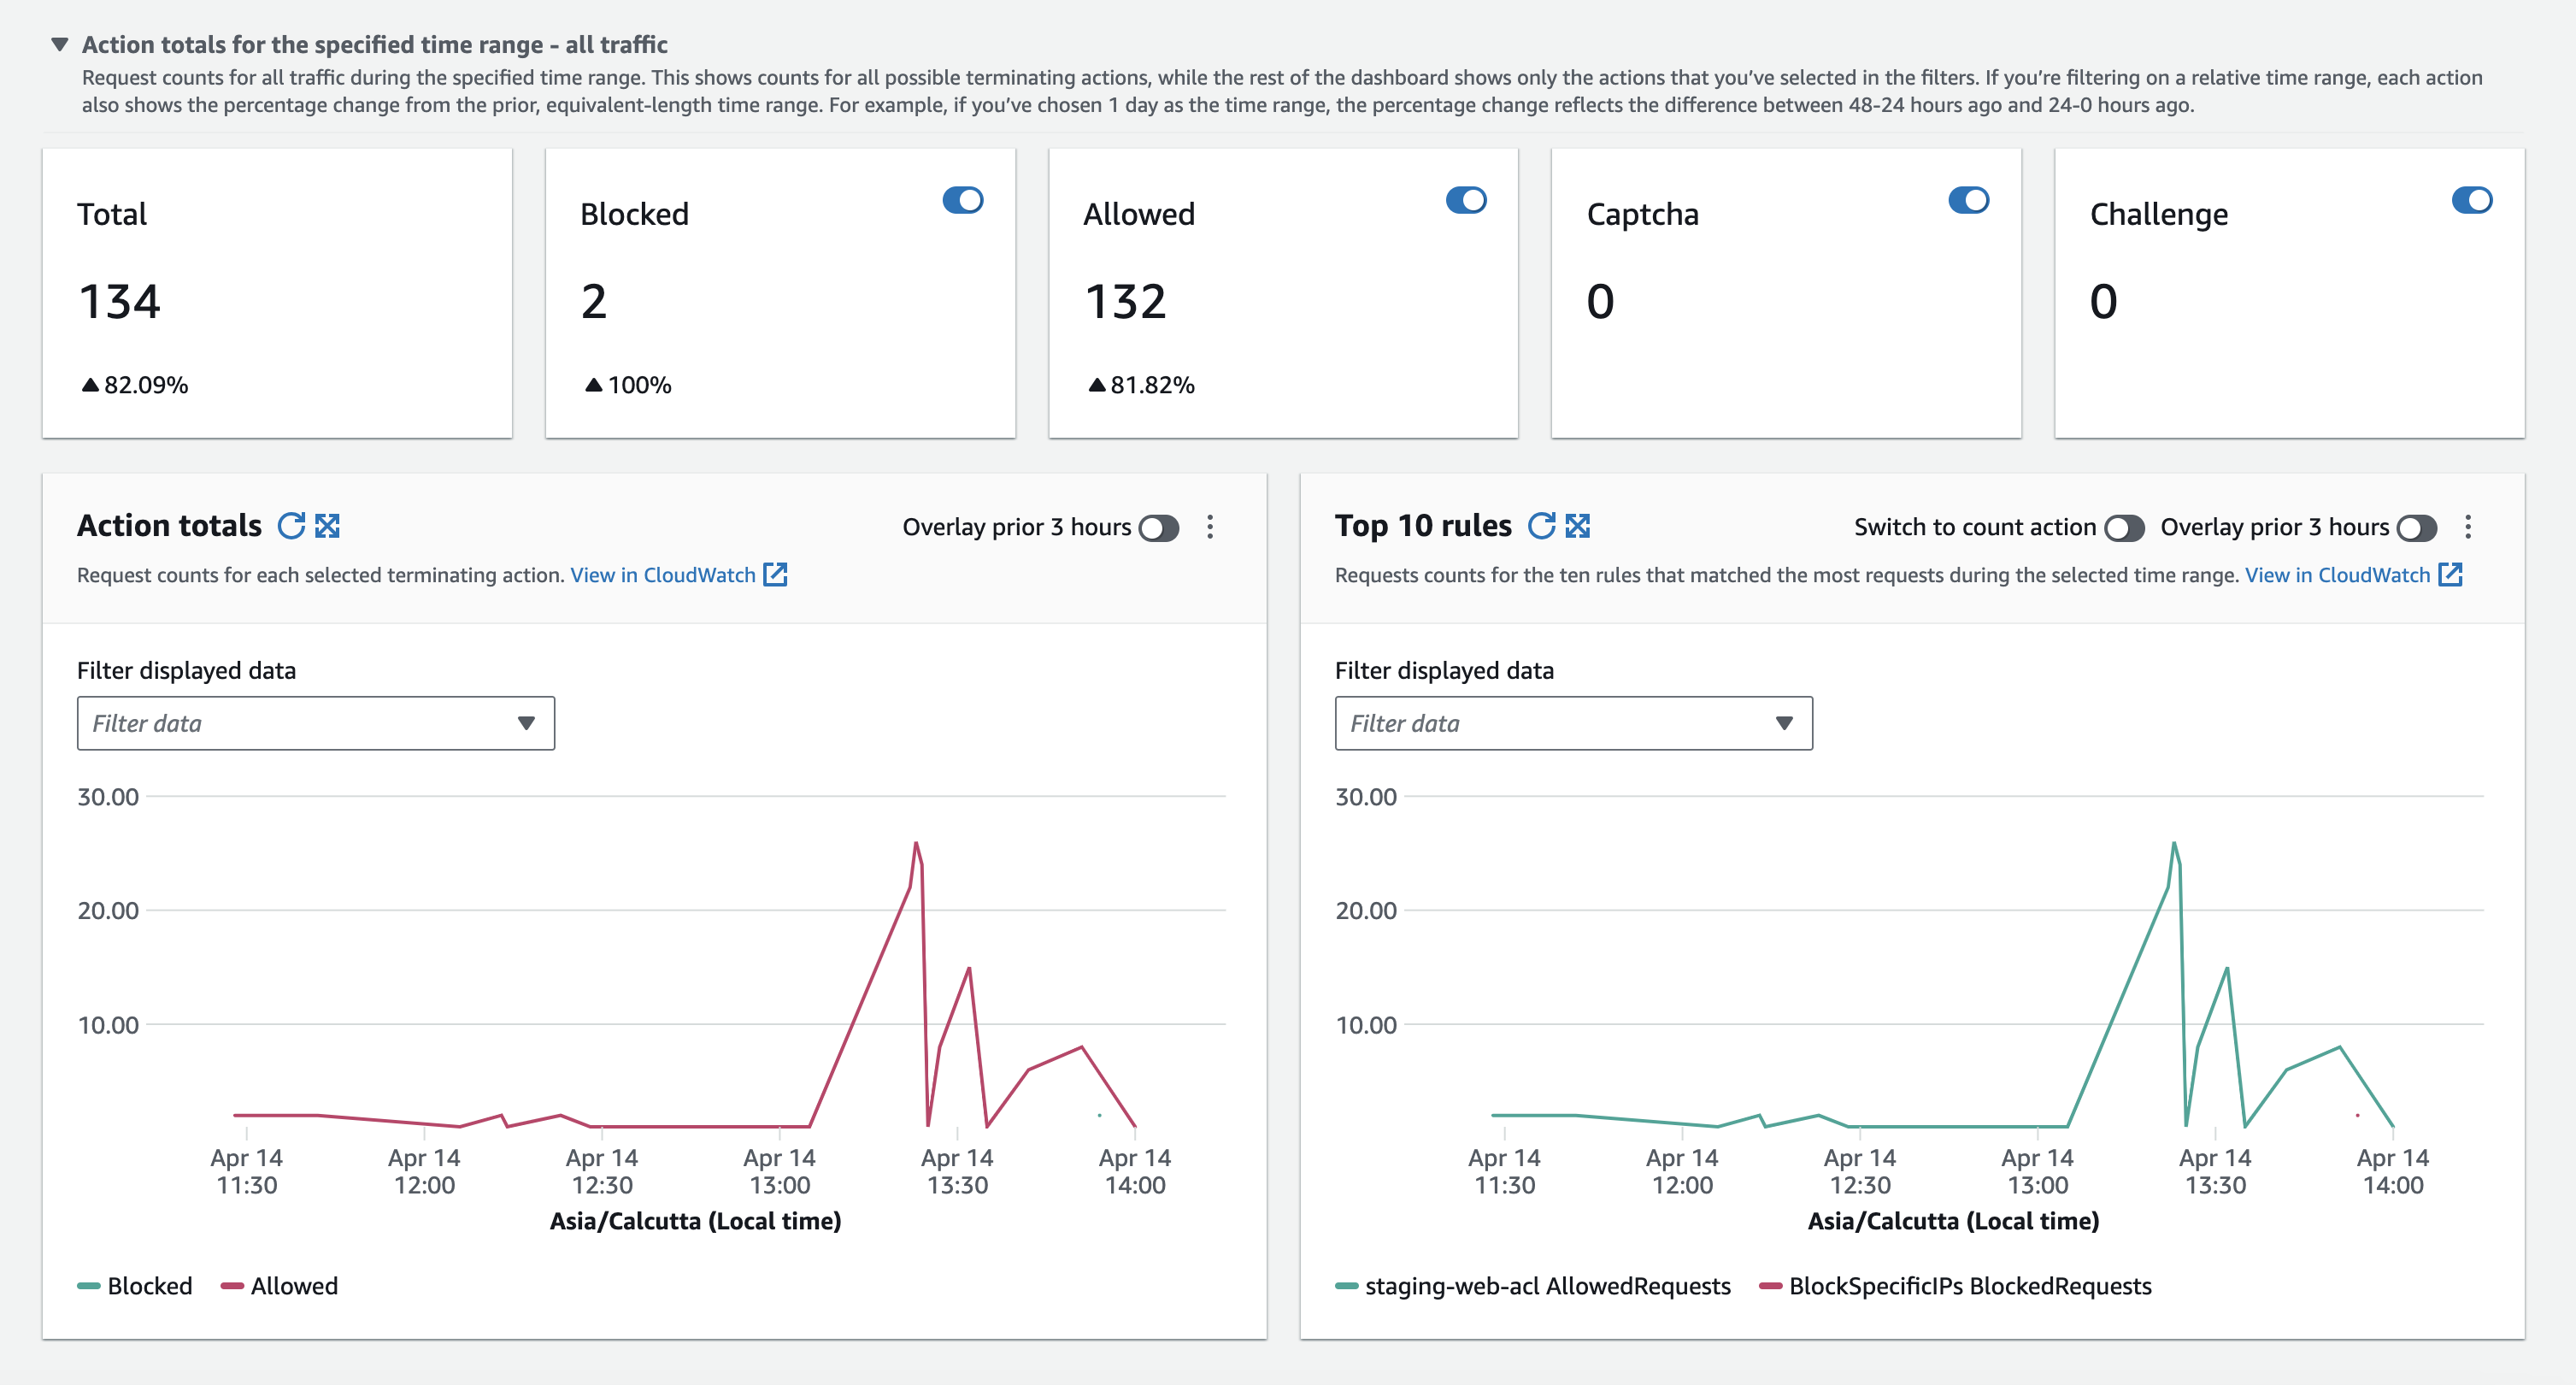Disable the Blocked action toggle
Image resolution: width=2576 pixels, height=1385 pixels.
[963, 200]
